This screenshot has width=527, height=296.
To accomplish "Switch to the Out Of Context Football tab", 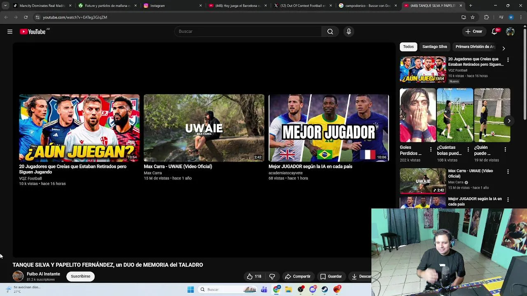I will coord(303,6).
